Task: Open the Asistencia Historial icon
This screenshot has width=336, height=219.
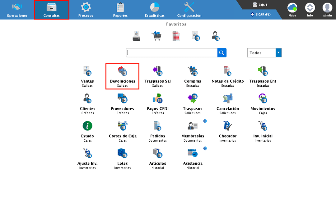Action: pos(193,153)
